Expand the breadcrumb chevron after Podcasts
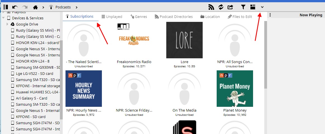Image resolution: width=325 pixels, height=134 pixels. point(77,7)
